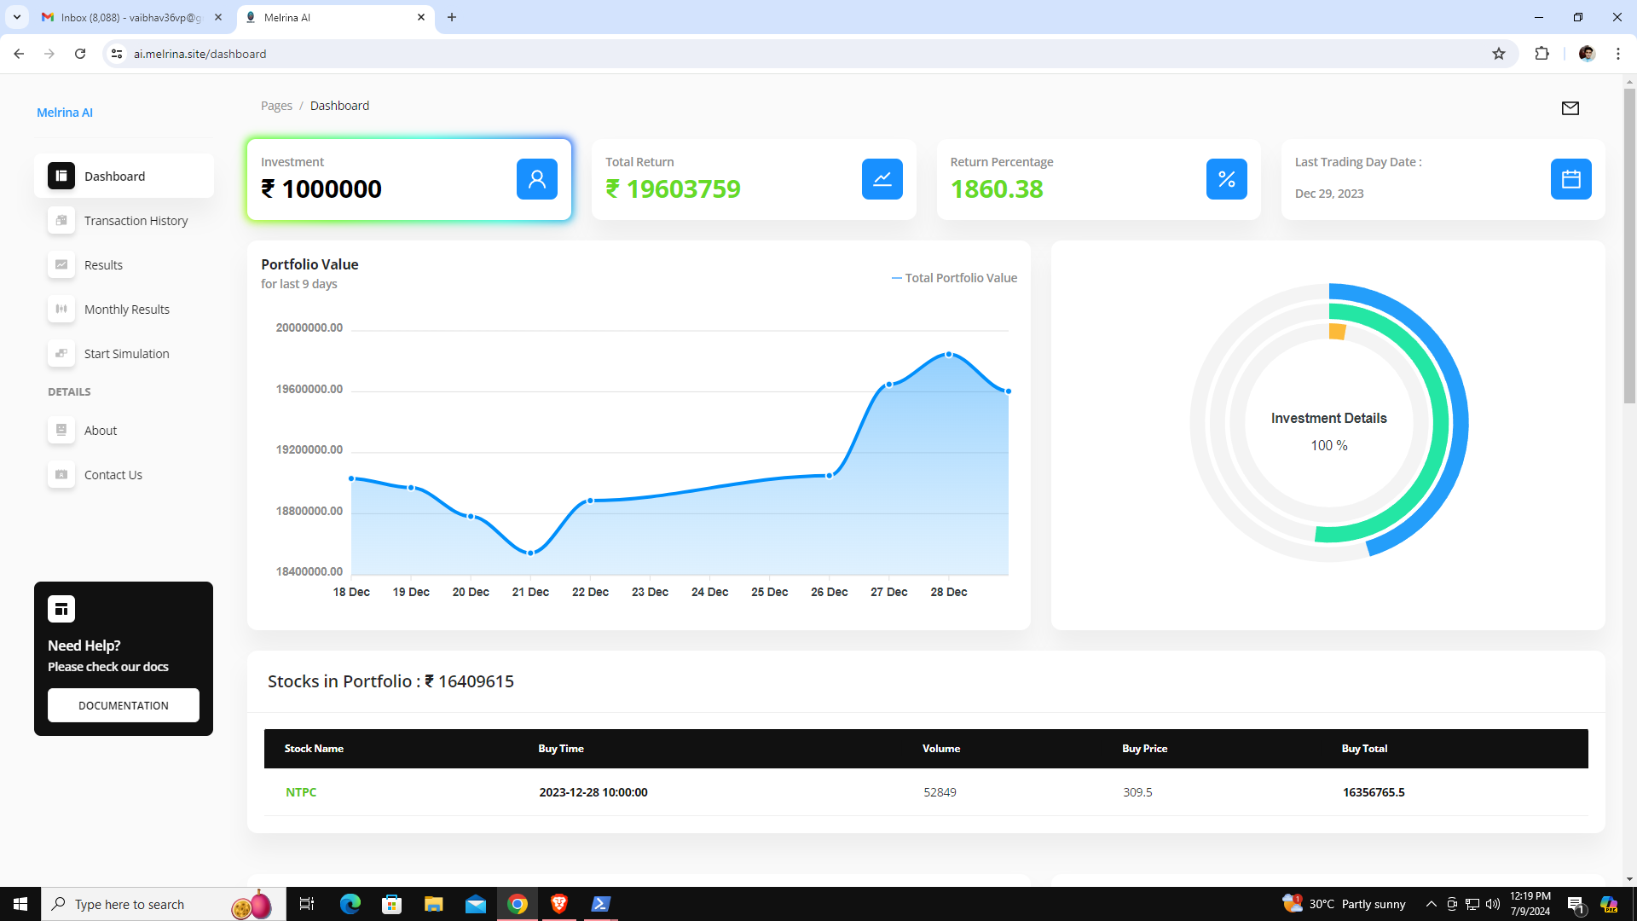The height and width of the screenshot is (921, 1637).
Task: Open Chrome three-dot menu
Action: 1617,54
